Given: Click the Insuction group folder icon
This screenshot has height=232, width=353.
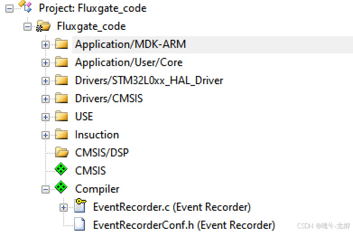Looking at the screenshot, I should [61, 134].
